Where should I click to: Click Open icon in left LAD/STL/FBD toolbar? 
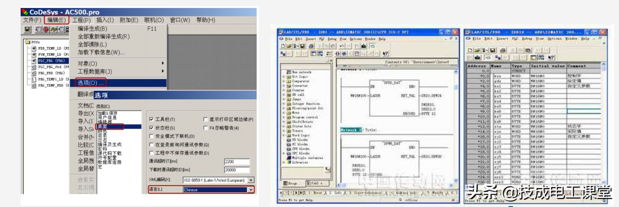pos(288,46)
